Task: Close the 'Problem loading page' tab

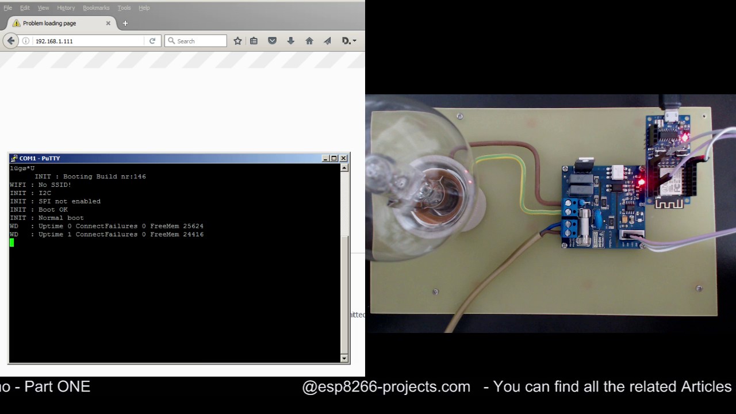Action: pyautogui.click(x=108, y=24)
